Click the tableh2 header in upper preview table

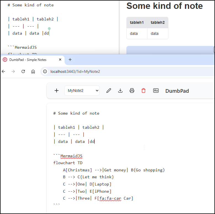(x=158, y=22)
